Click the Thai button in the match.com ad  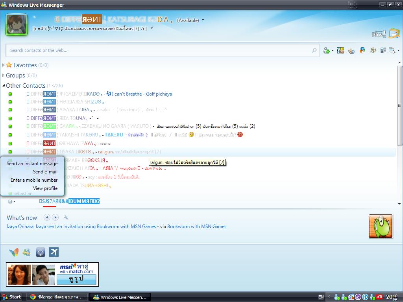[x=76, y=279]
